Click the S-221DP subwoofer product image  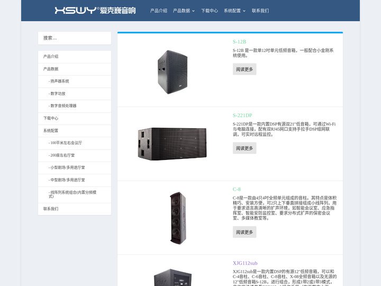point(173,144)
